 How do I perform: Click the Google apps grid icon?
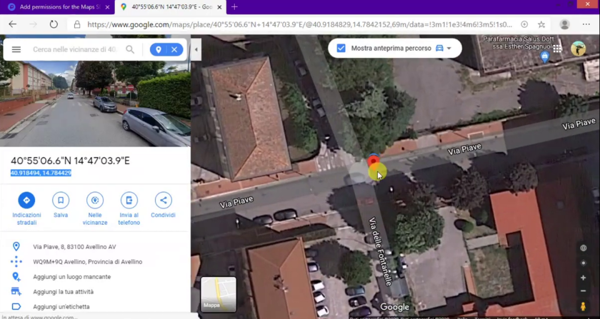tap(557, 49)
